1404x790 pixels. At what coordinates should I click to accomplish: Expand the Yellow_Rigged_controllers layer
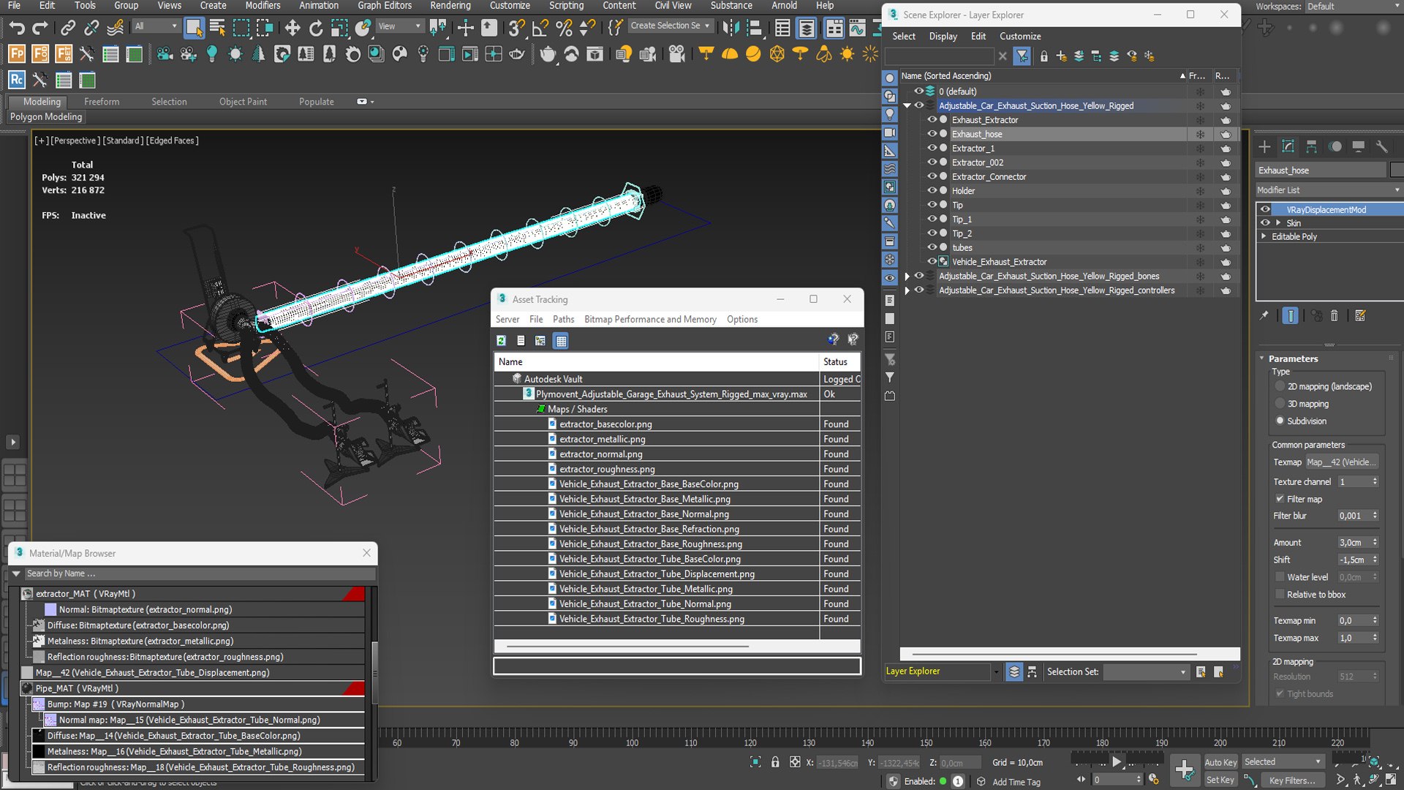click(907, 290)
